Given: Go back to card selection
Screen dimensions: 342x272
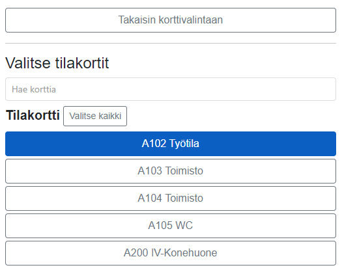Looking at the screenshot, I should tap(171, 20).
